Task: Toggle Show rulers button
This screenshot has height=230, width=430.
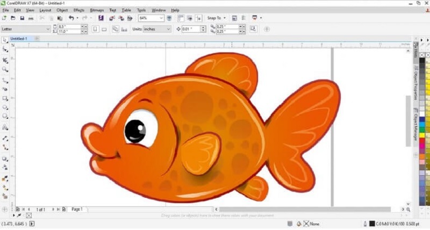Action: click(x=181, y=18)
